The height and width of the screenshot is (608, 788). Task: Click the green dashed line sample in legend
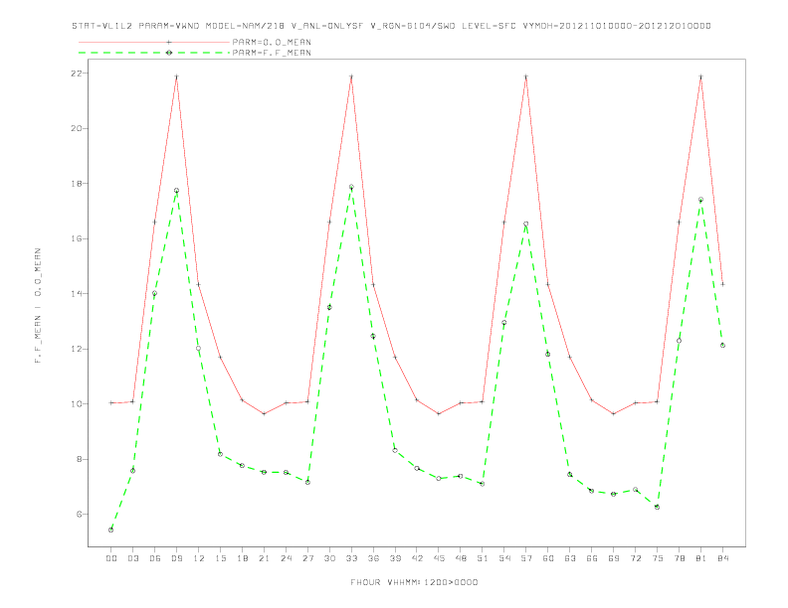tap(154, 53)
